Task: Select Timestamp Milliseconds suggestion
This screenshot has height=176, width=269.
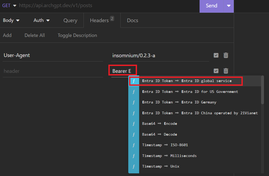Action: pos(195,156)
